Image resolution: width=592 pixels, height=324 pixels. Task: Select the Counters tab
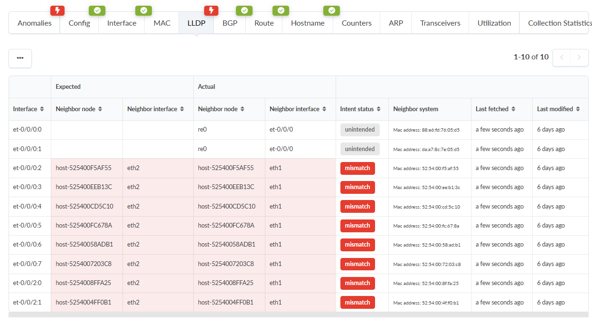tap(357, 23)
